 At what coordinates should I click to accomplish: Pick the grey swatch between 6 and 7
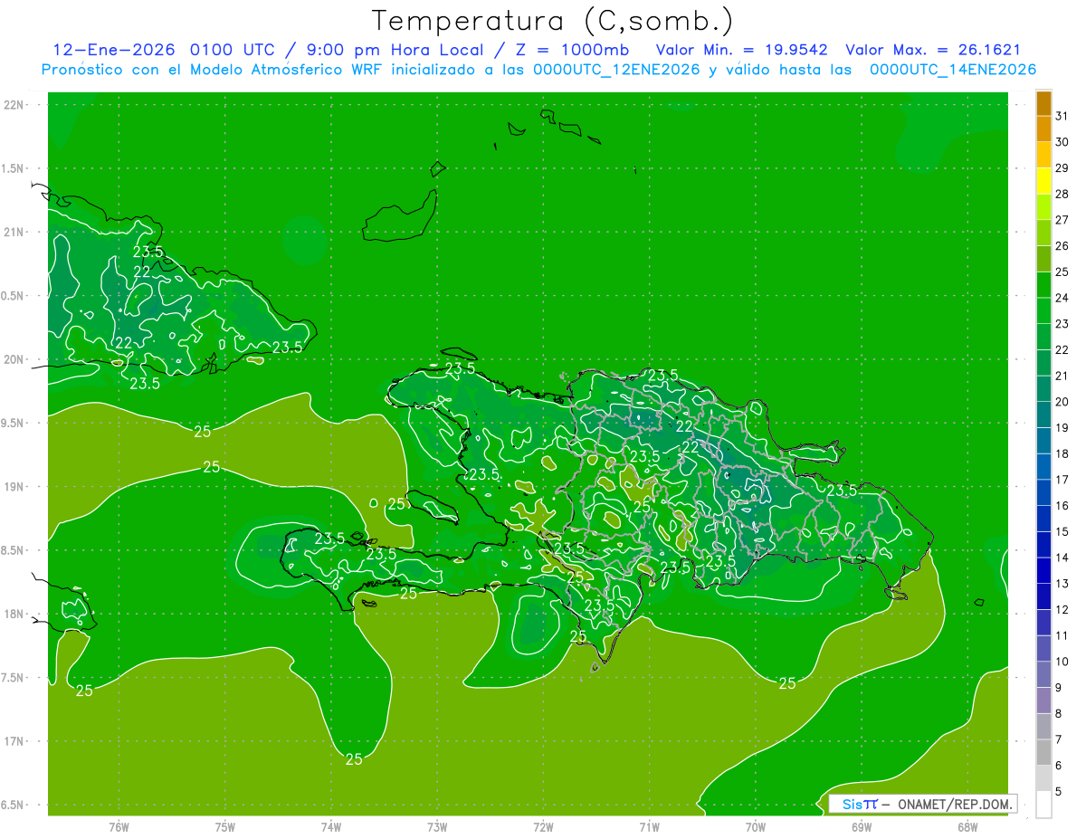coord(1043,753)
